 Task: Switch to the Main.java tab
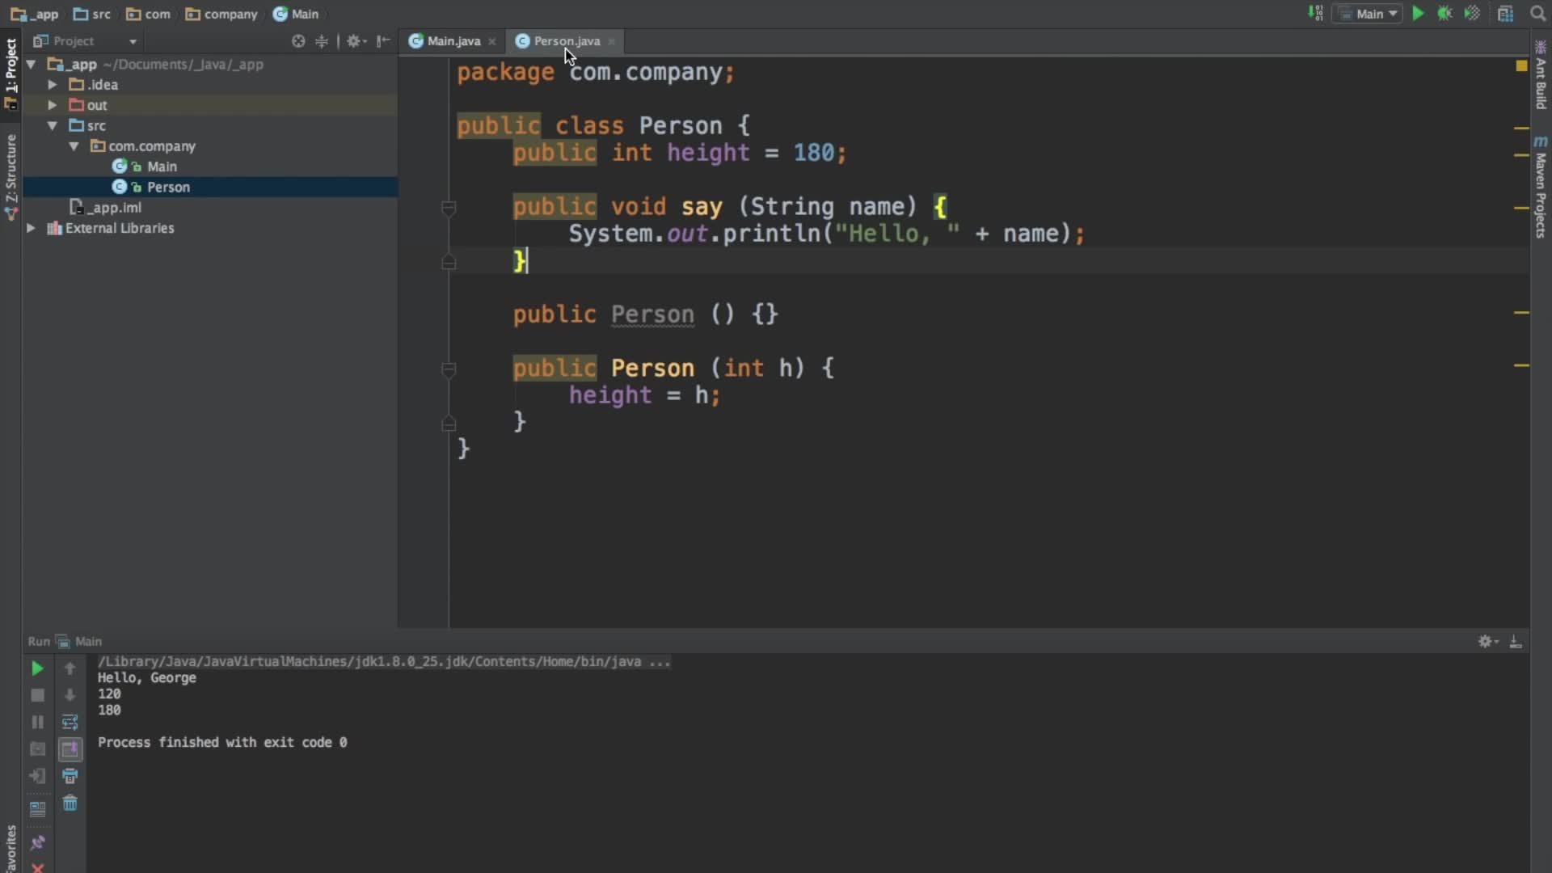click(x=448, y=40)
